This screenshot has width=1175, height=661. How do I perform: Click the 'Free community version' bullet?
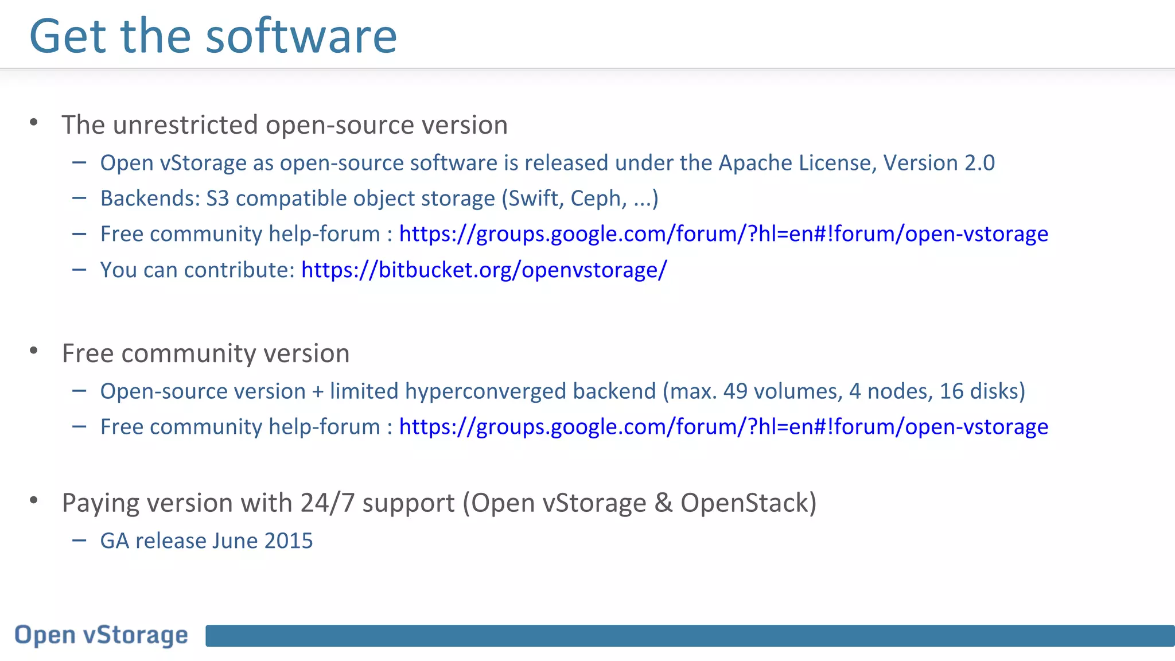click(205, 353)
